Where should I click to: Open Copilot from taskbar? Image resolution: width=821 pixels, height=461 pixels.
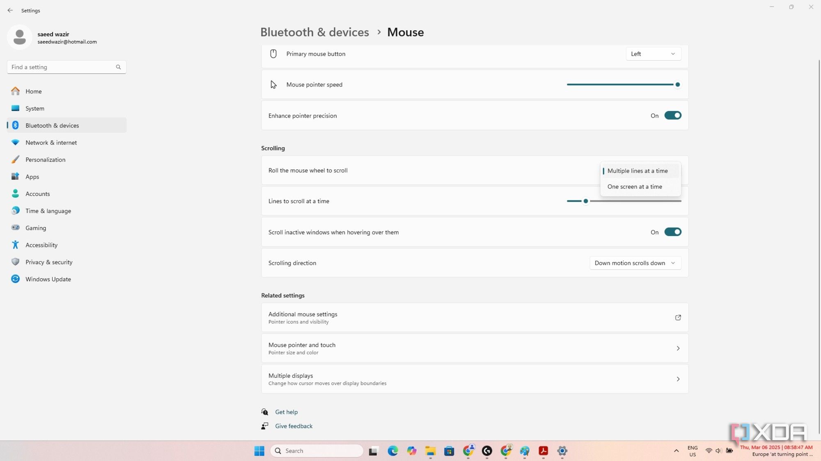411,451
